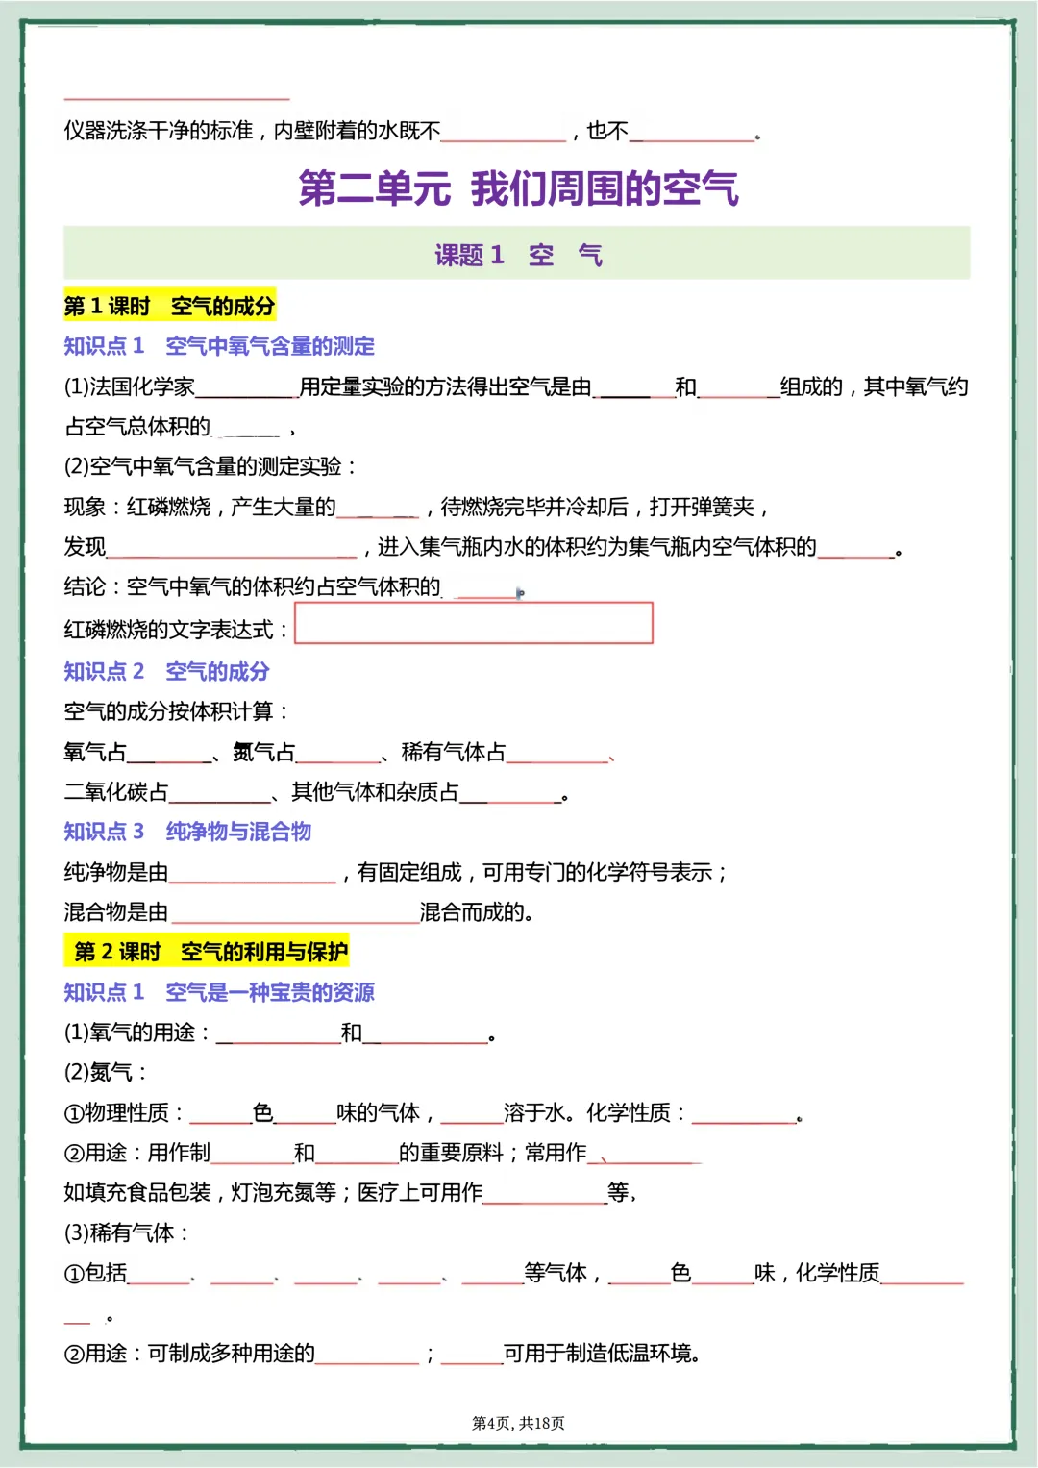The image size is (1038, 1468).
Task: Click highlighted heading 第 2 课时 空气的利用与保护
Action: point(207,952)
